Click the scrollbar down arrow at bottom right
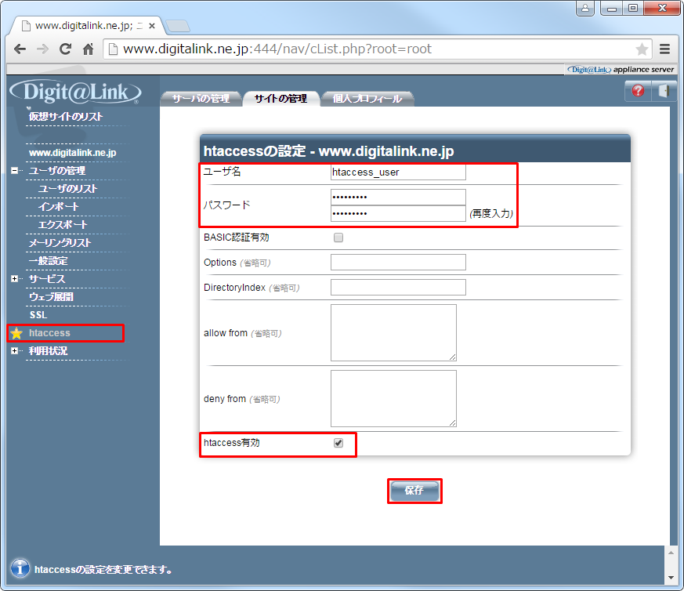 click(671, 578)
